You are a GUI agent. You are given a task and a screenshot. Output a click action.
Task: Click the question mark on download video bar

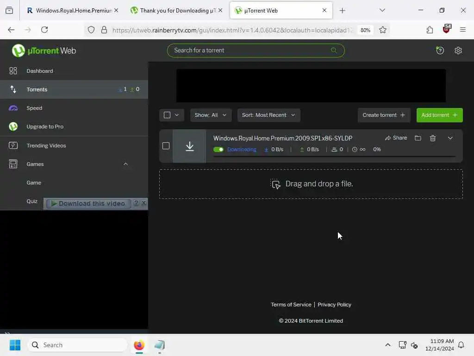[136, 203]
